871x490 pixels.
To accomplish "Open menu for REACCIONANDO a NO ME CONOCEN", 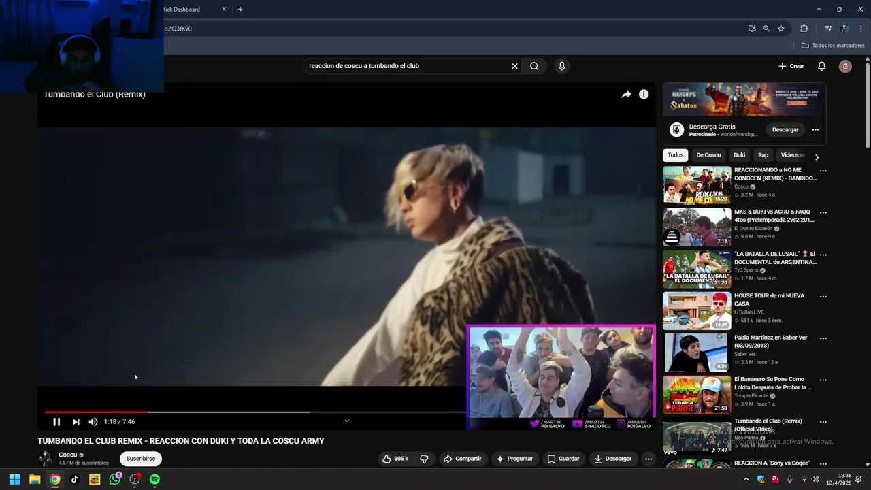I will coord(823,171).
